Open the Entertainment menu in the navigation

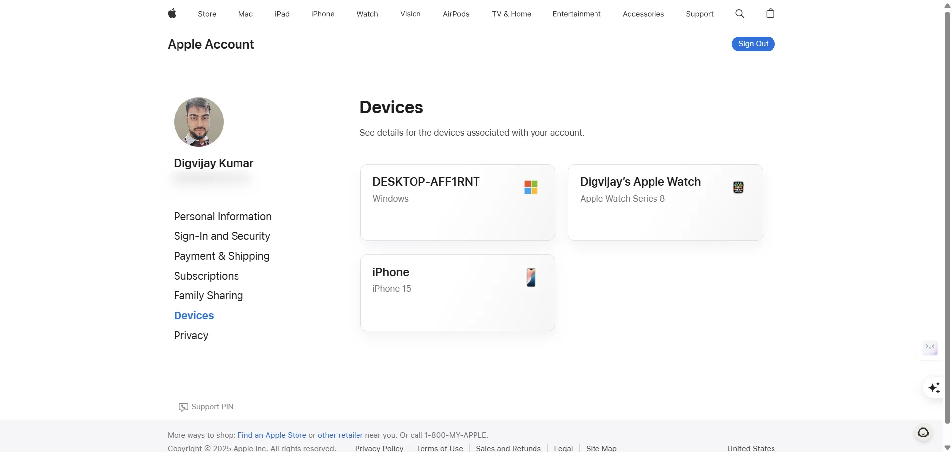[577, 14]
